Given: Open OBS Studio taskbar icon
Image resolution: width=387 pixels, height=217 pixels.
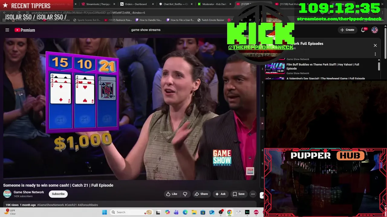Looking at the screenshot, I should [x=221, y=212].
